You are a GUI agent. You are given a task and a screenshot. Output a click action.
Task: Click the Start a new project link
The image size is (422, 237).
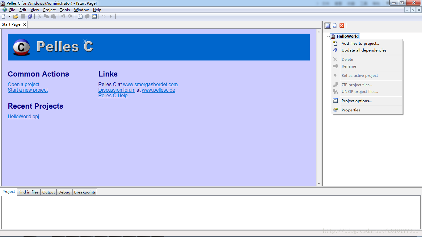[28, 90]
